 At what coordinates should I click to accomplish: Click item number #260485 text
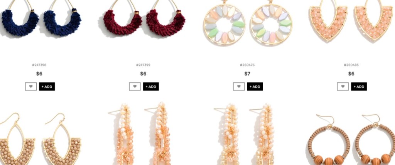coord(351,65)
